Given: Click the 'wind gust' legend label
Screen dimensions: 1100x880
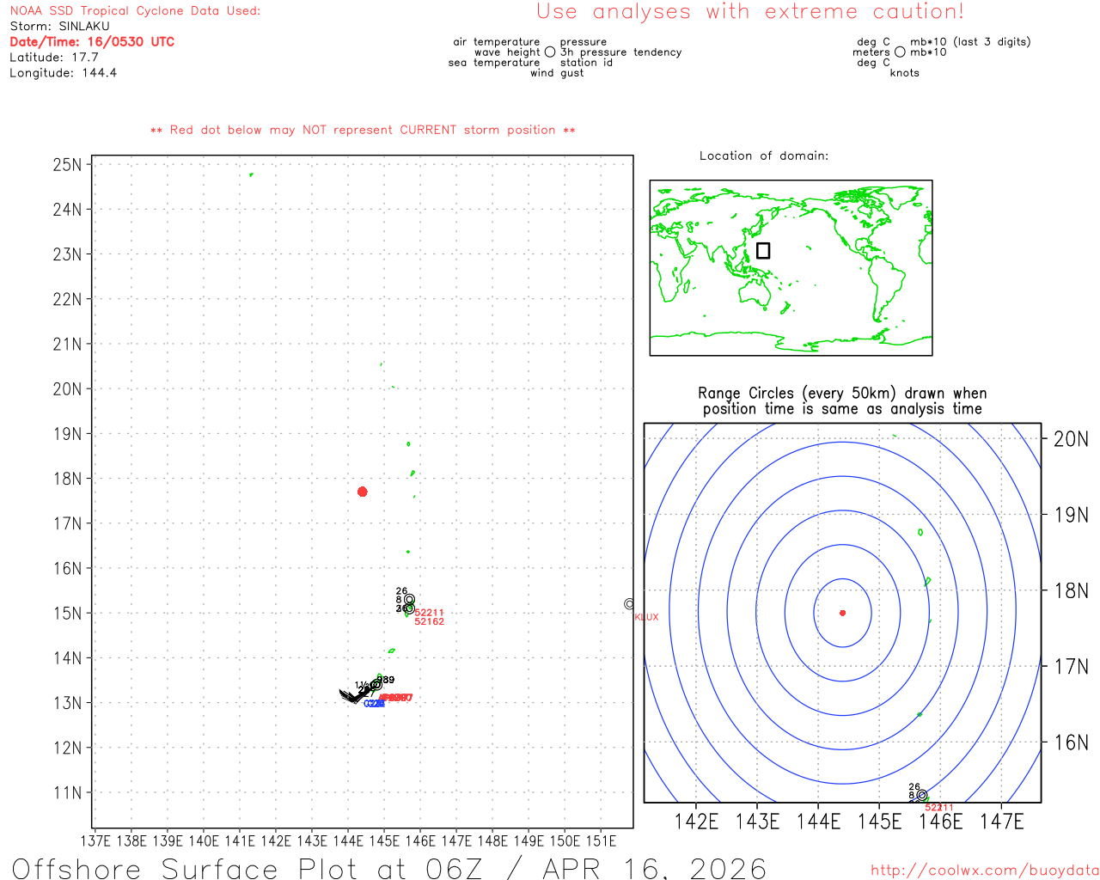Looking at the screenshot, I should (557, 73).
